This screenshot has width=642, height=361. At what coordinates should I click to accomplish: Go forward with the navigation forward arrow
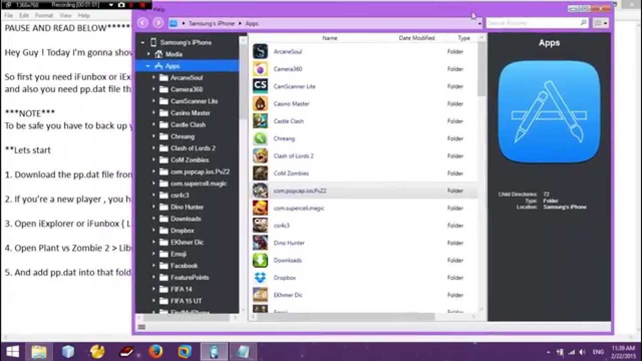point(158,23)
